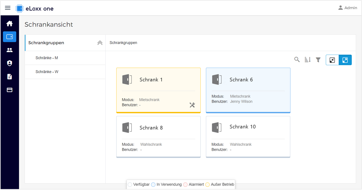Collapse the Schrankgruppen panel chevron
This screenshot has width=362, height=190.
click(100, 43)
